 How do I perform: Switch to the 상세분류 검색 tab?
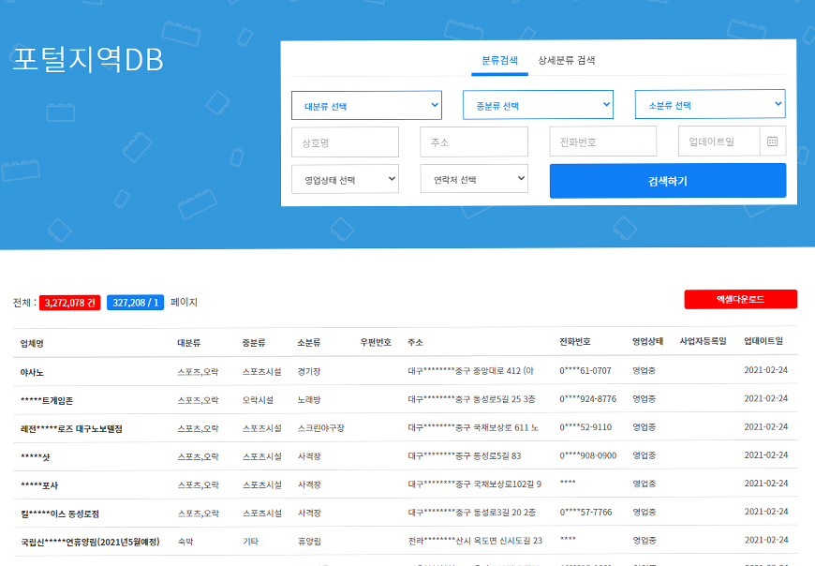[x=567, y=60]
